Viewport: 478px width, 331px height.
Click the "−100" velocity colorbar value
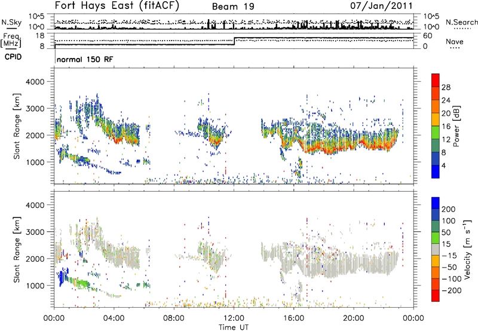click(451, 279)
